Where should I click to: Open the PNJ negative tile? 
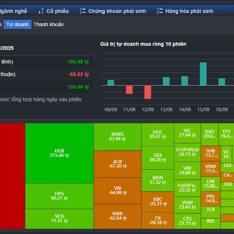coord(211,199)
